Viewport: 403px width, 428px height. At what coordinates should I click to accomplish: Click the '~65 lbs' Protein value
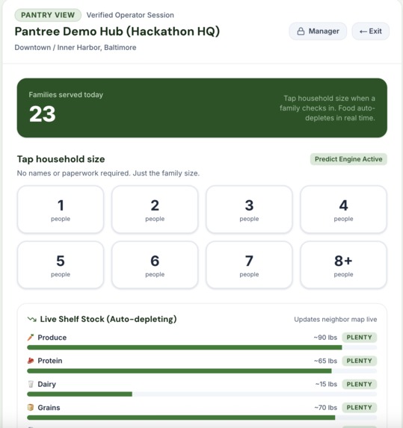click(325, 361)
